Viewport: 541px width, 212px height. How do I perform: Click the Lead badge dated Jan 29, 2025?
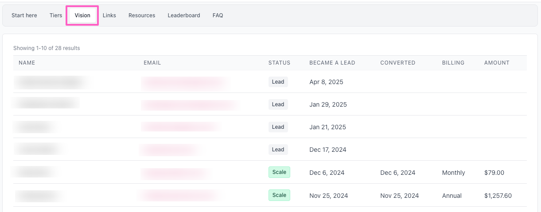coord(278,104)
